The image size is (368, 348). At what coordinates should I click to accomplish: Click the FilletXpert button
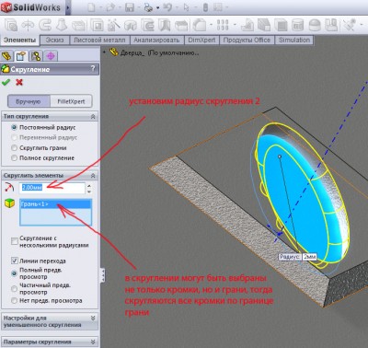71,101
